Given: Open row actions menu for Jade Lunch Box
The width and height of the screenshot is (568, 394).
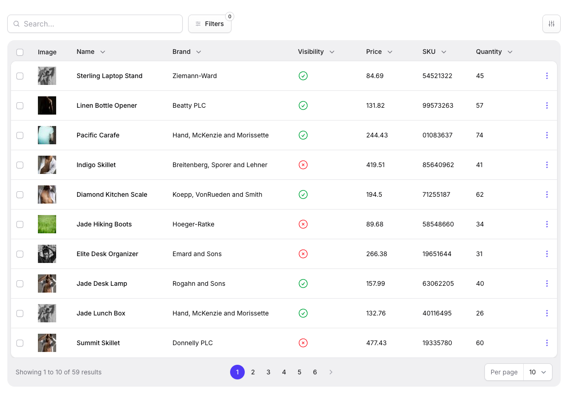Looking at the screenshot, I should tap(547, 313).
